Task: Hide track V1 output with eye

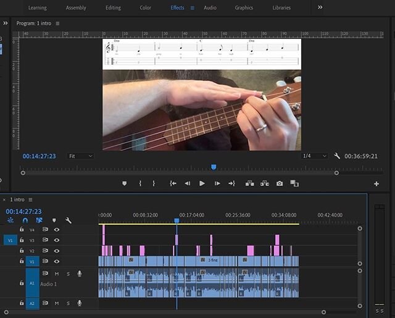Action: coord(57,261)
